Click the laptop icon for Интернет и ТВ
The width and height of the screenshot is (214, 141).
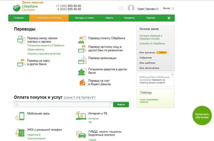point(81,116)
